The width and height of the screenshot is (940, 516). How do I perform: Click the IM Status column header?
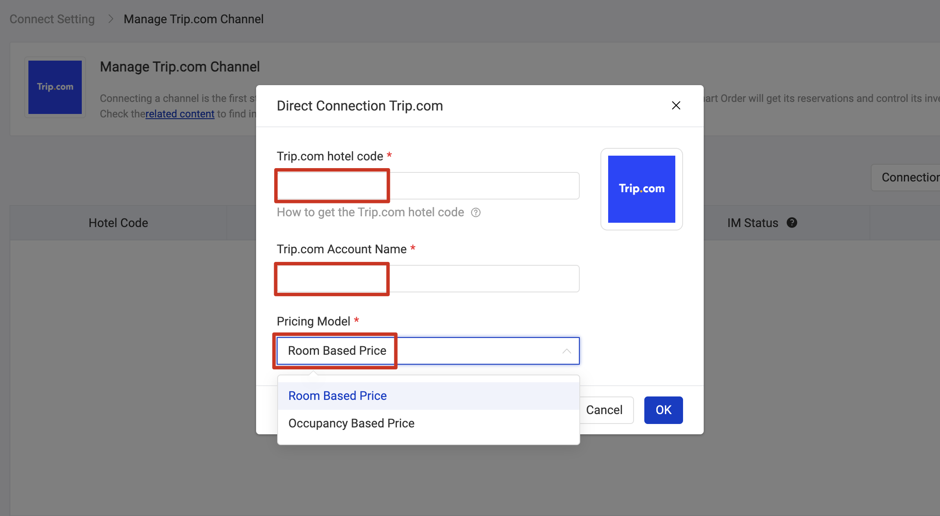pyautogui.click(x=752, y=223)
